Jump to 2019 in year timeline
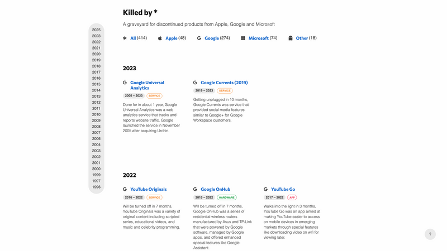The image size is (447, 251). (x=96, y=60)
